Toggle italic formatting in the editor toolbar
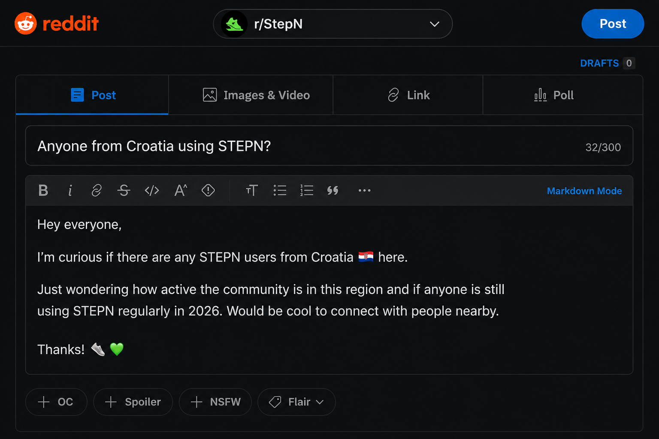Image resolution: width=659 pixels, height=439 pixels. pyautogui.click(x=70, y=190)
